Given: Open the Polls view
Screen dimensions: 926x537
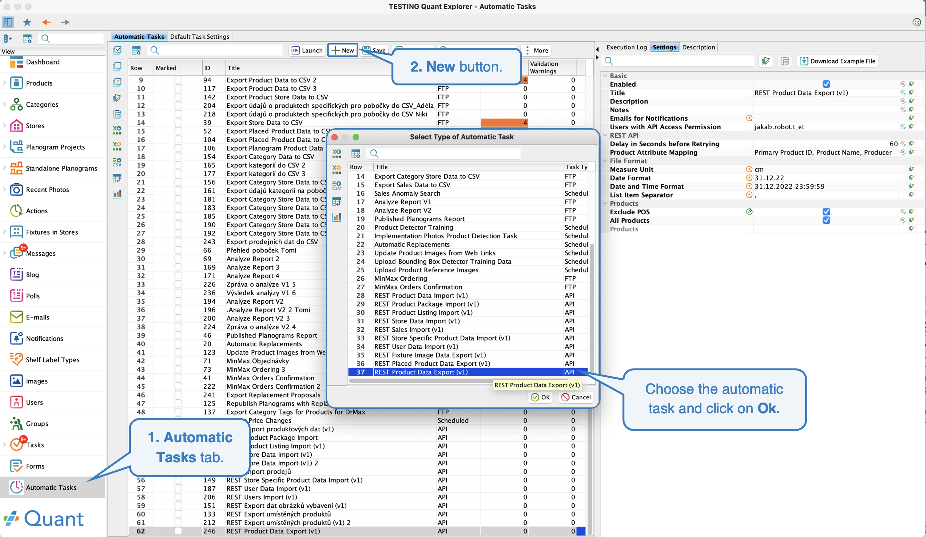Looking at the screenshot, I should pos(33,296).
